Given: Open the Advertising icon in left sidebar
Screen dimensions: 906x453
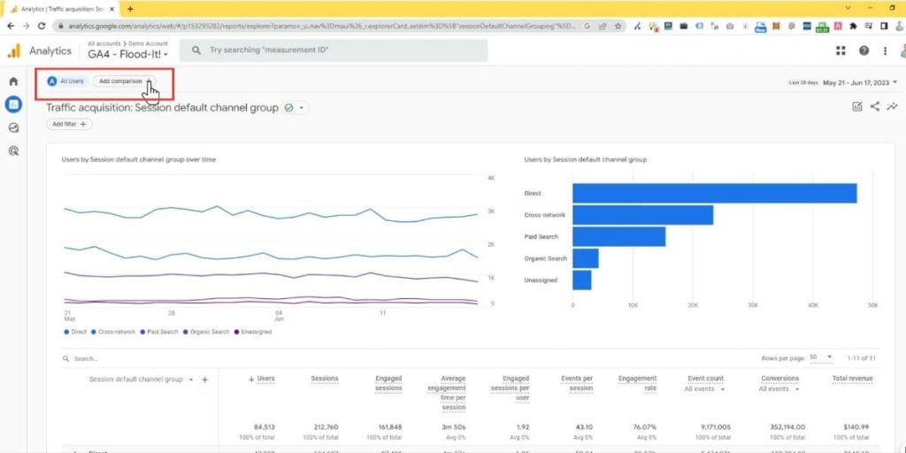Looking at the screenshot, I should point(13,150).
